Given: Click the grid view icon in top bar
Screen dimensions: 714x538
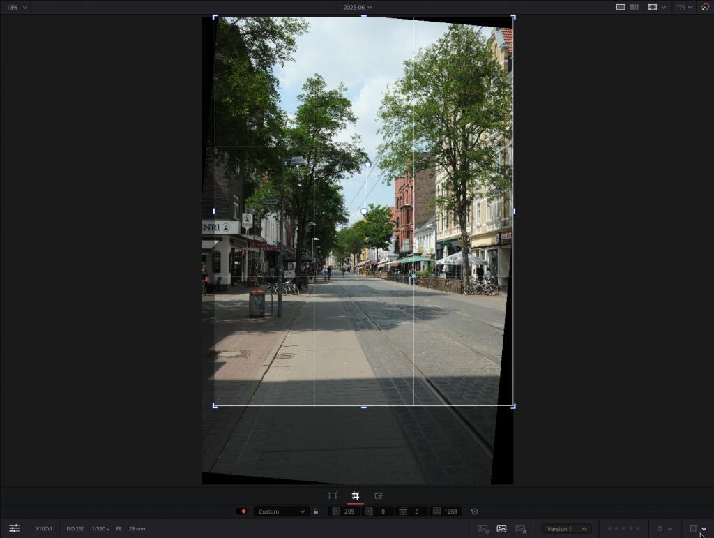Looking at the screenshot, I should (635, 7).
